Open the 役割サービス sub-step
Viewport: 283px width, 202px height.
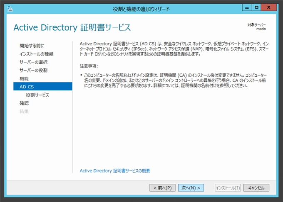click(37, 95)
